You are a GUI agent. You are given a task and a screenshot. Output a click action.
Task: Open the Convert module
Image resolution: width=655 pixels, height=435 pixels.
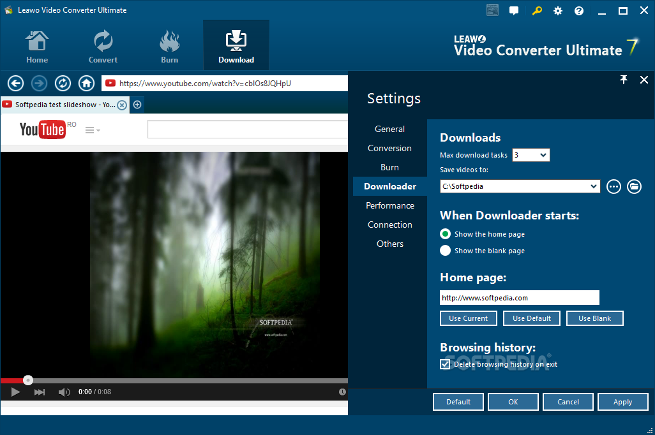tap(103, 47)
